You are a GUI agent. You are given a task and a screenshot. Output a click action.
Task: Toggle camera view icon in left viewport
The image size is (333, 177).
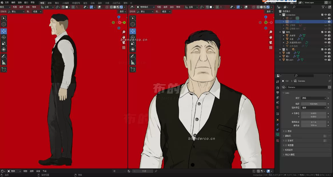[x=123, y=42]
